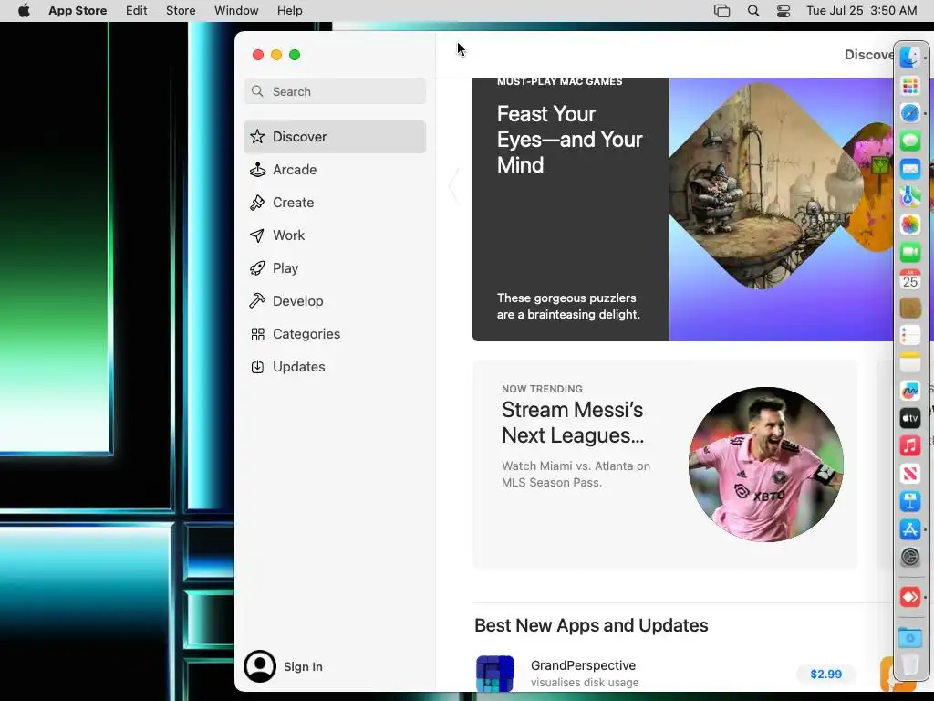The width and height of the screenshot is (934, 701).
Task: Click the Machinarium robot game artwork
Action: (764, 186)
